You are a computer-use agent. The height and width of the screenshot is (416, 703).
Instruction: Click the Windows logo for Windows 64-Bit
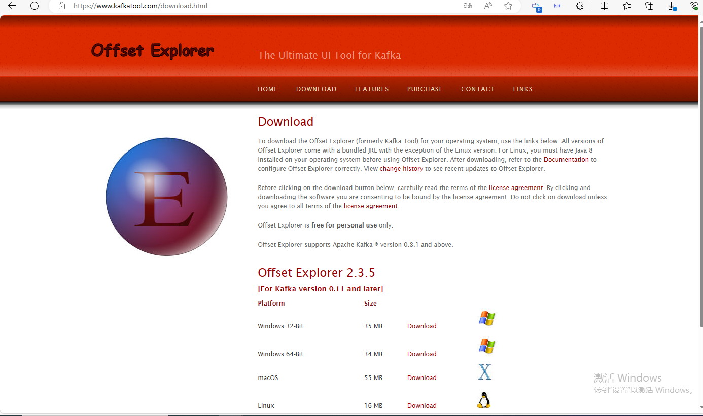[486, 346]
